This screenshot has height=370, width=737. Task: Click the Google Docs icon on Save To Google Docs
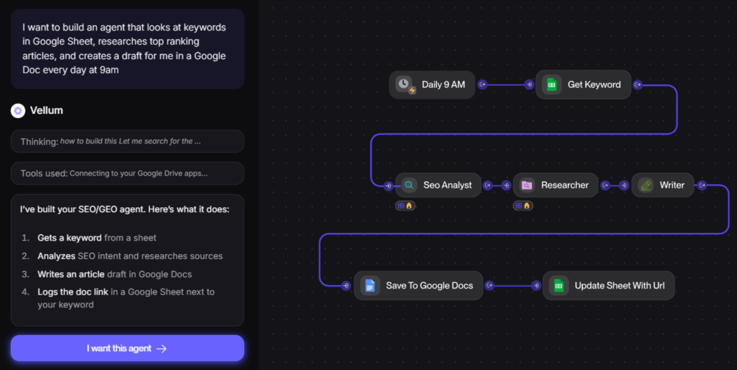point(369,285)
